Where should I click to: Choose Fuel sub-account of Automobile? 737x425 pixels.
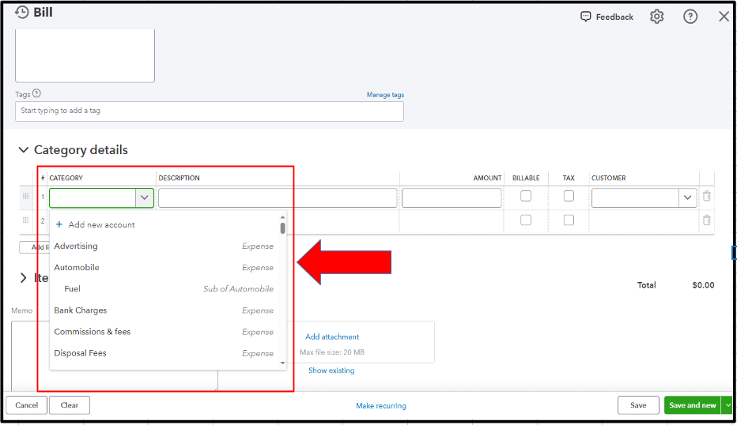(x=164, y=289)
